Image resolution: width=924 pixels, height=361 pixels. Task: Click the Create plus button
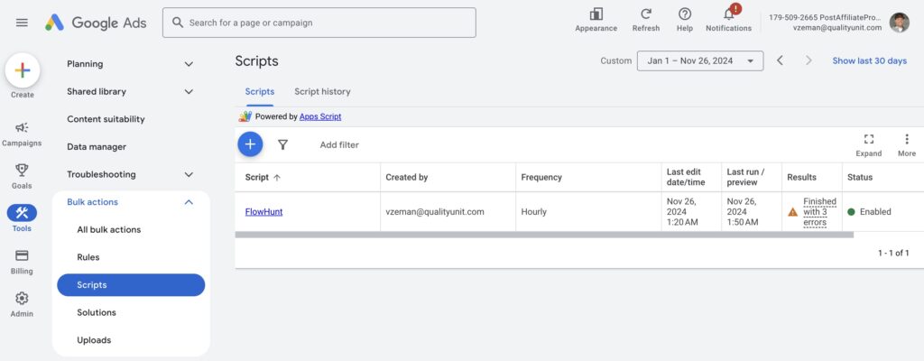point(23,70)
